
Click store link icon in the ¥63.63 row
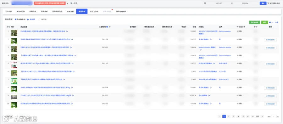(x=211, y=87)
